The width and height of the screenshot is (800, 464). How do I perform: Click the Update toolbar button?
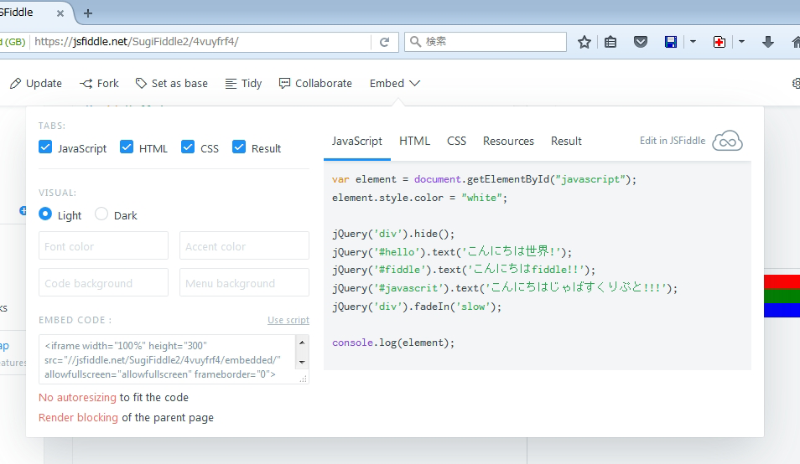(x=36, y=83)
